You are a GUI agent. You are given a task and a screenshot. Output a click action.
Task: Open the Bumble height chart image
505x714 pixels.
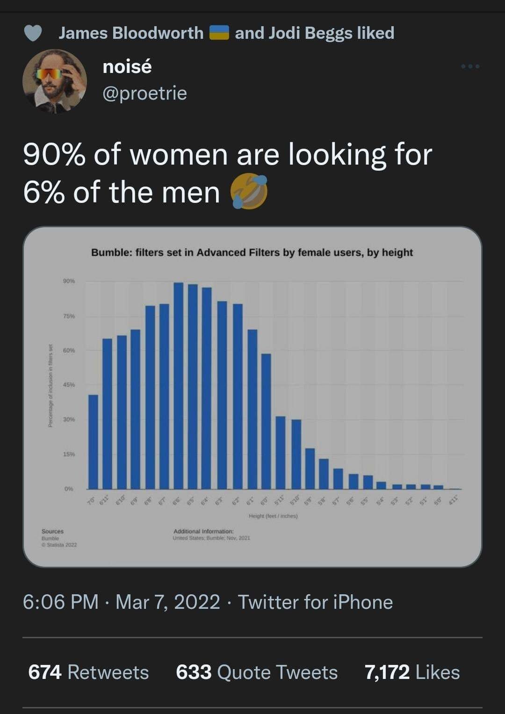252,397
